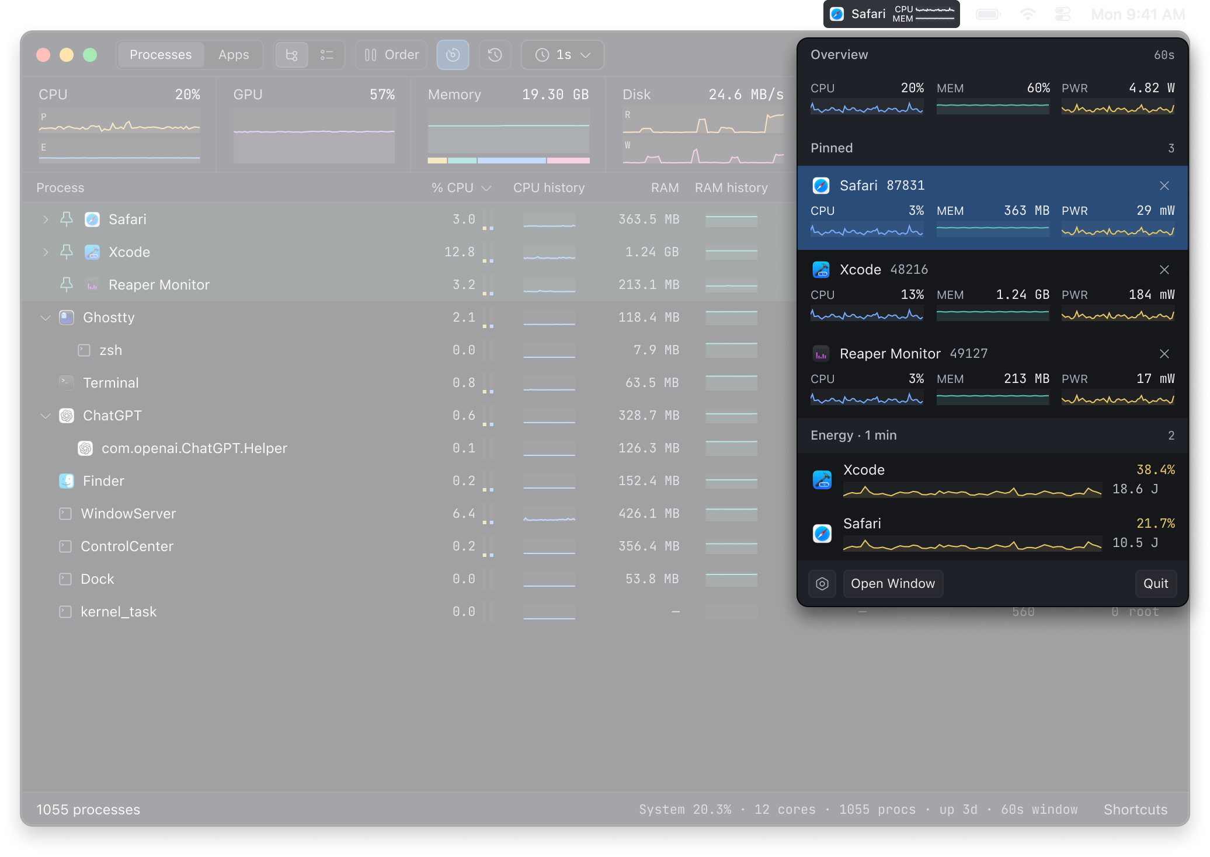Open Shortcuts link in status bar
Screen dimensions: 1210x857
point(1135,810)
